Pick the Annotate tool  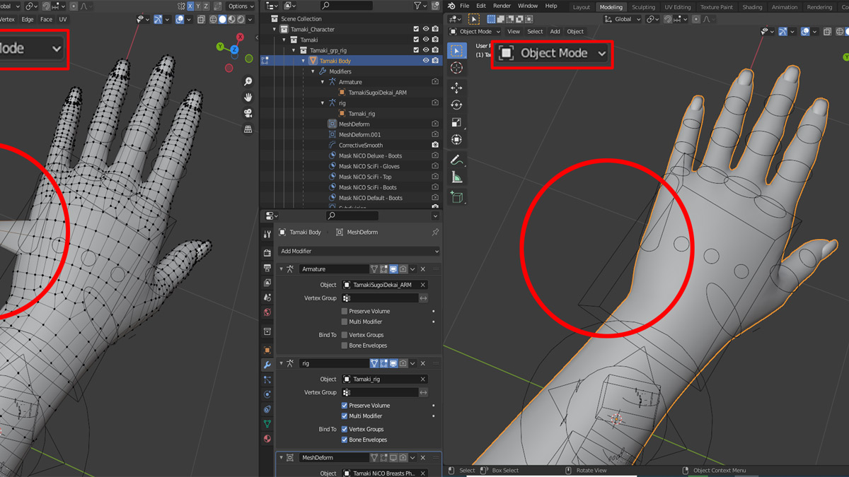point(456,160)
